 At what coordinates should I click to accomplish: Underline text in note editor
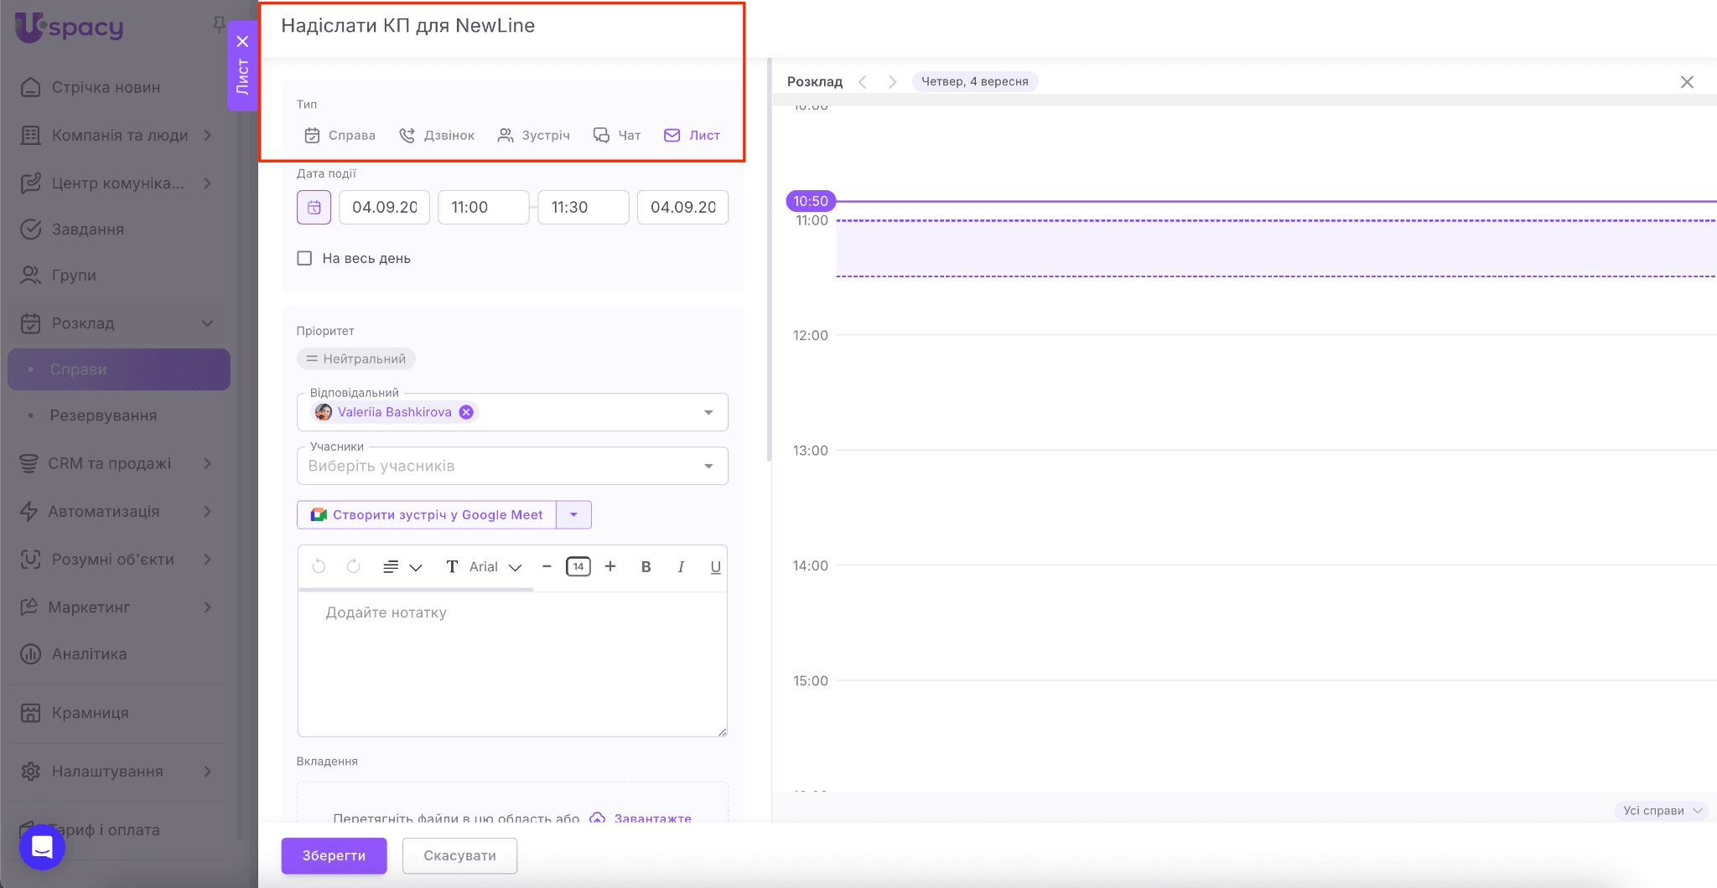715,567
